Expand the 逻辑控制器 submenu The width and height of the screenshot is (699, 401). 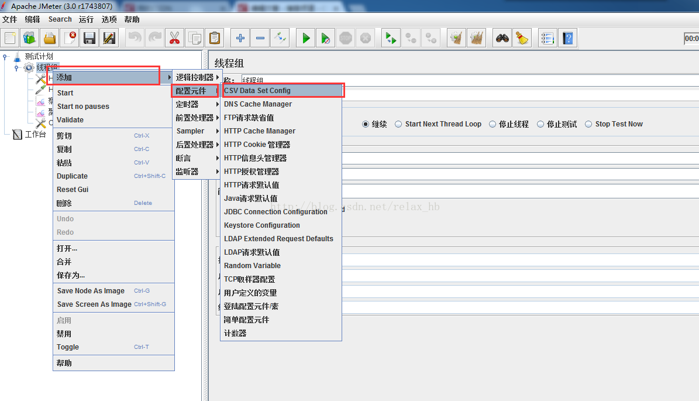[197, 77]
